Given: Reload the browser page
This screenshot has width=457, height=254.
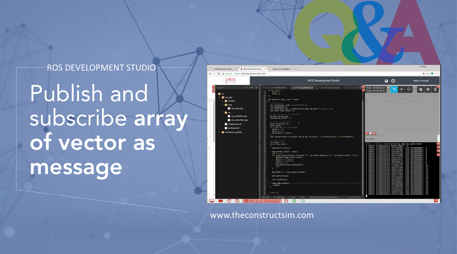Looking at the screenshot, I should pyautogui.click(x=218, y=74).
